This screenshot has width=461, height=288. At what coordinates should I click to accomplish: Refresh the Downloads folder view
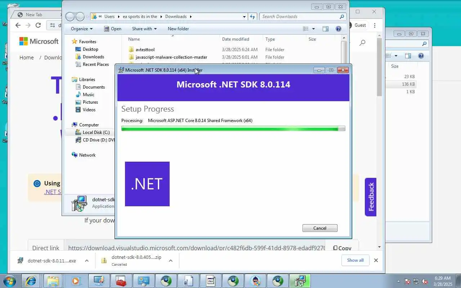[252, 17]
